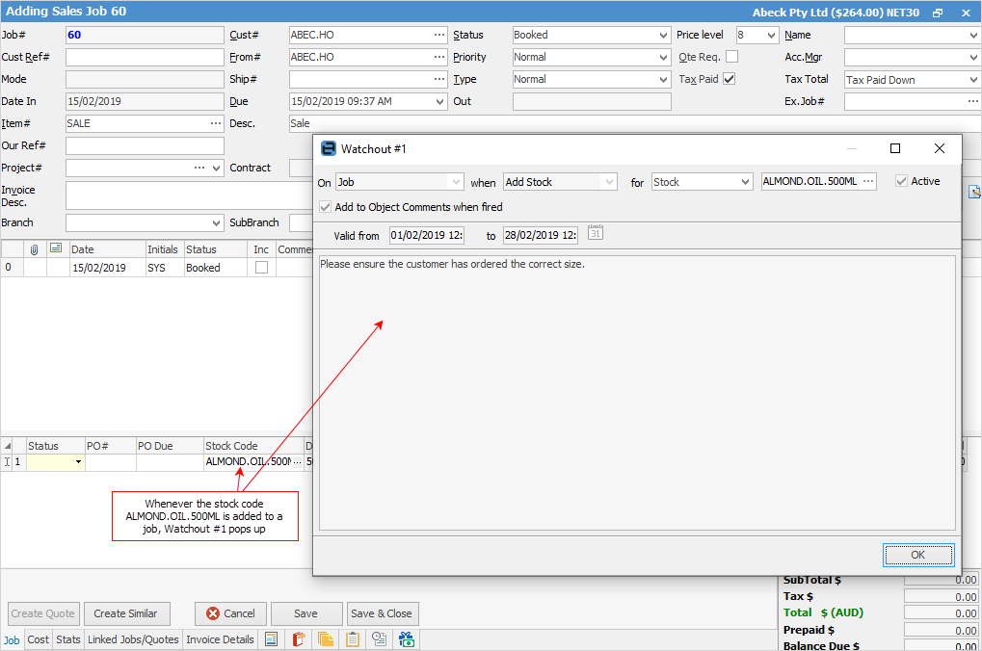Click the Cust Ref# input field
This screenshot has height=651, width=982.
coord(145,57)
